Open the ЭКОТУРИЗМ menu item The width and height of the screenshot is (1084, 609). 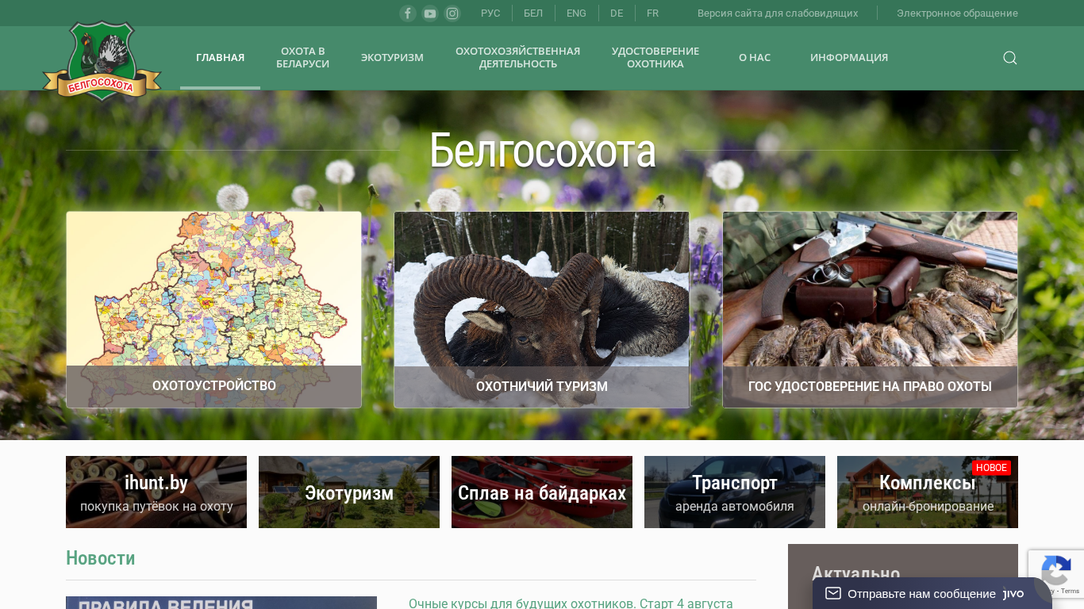(392, 58)
